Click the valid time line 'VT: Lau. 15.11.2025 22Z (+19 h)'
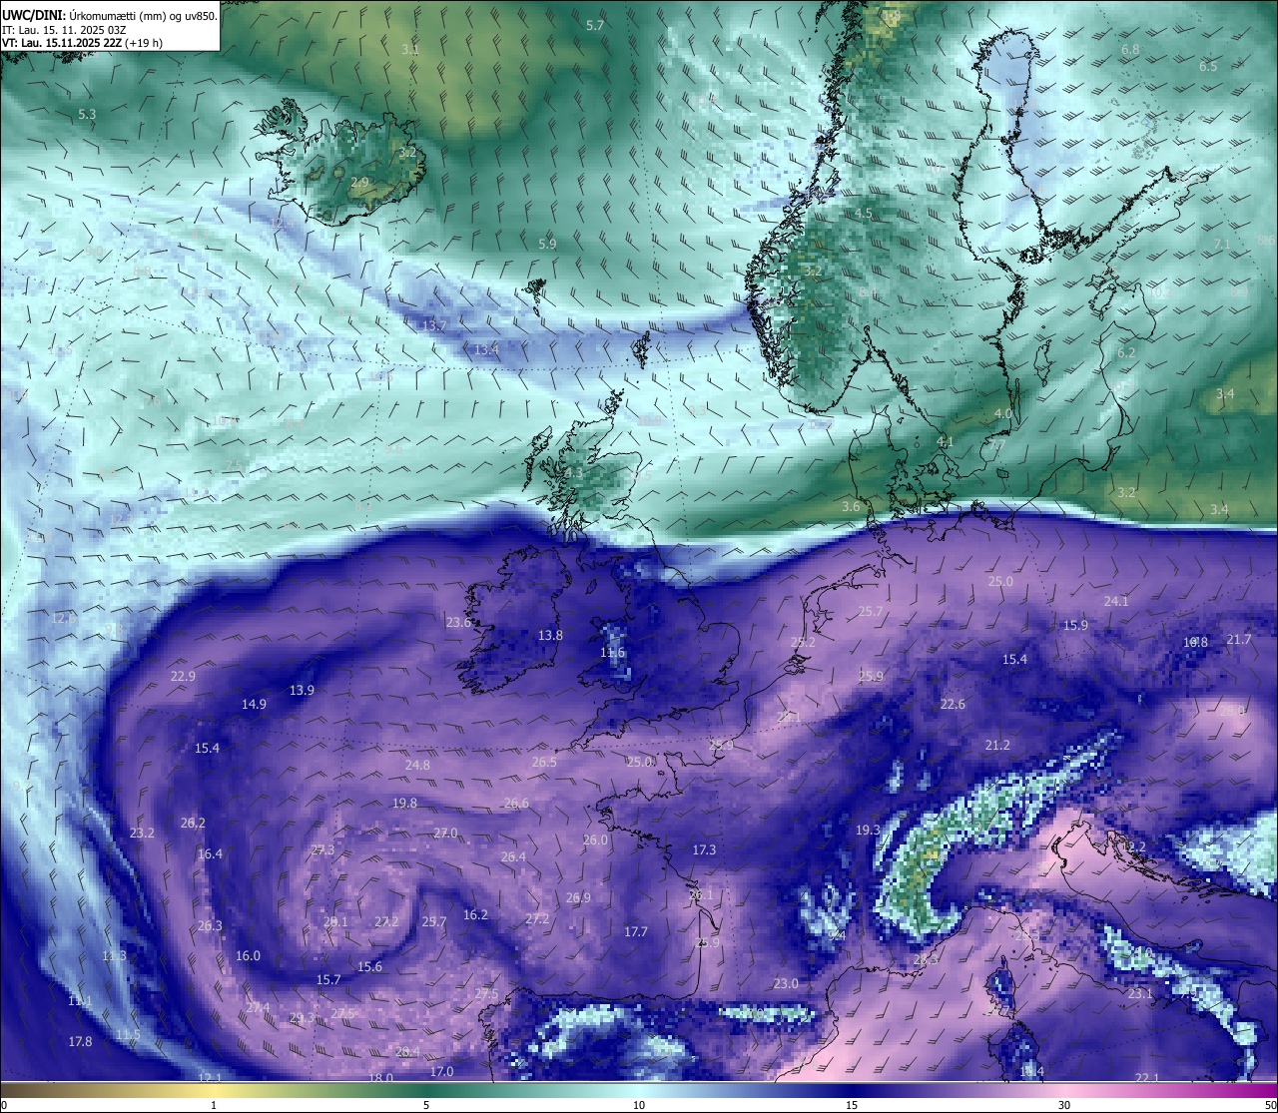This screenshot has height=1113, width=1278. [82, 43]
